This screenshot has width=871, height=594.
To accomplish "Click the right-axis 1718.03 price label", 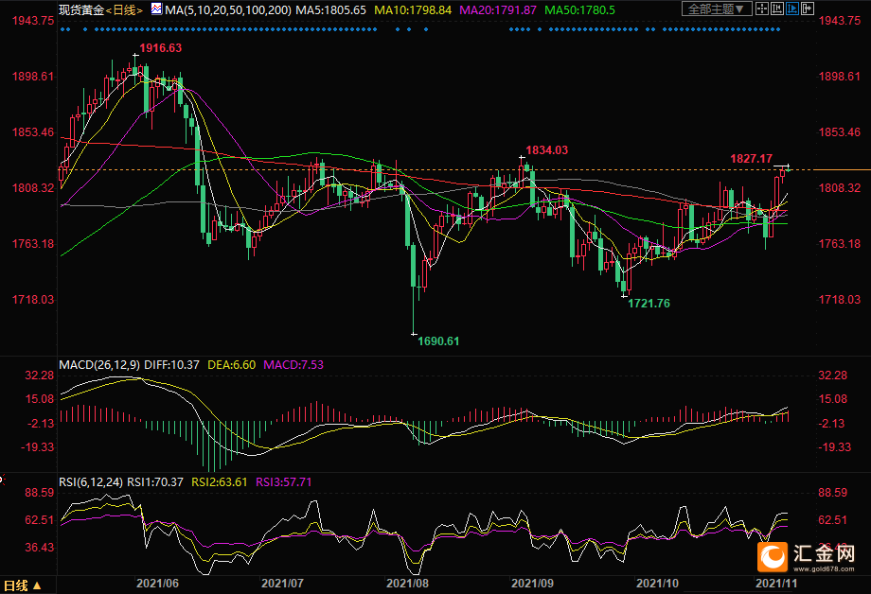I will (839, 300).
